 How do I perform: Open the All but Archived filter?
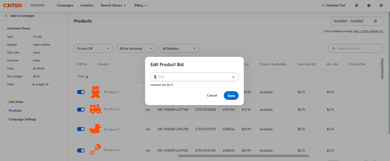pos(136,48)
